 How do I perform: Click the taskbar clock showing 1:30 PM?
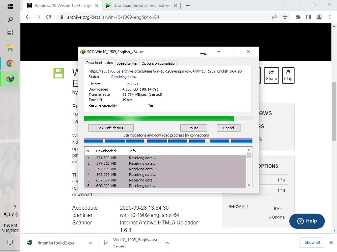coord(10,225)
